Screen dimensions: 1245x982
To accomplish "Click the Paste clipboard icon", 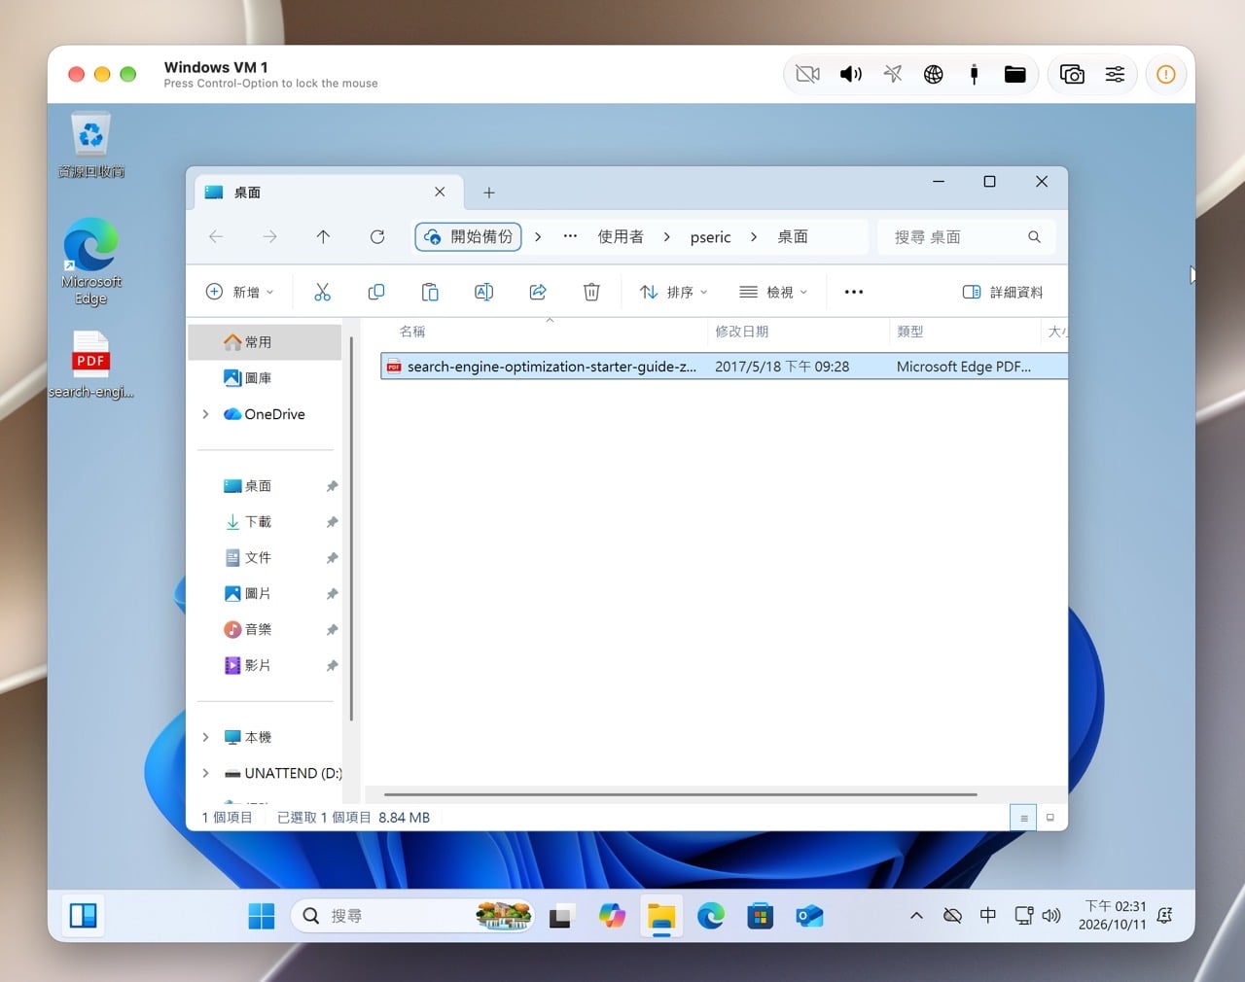I will pos(430,292).
